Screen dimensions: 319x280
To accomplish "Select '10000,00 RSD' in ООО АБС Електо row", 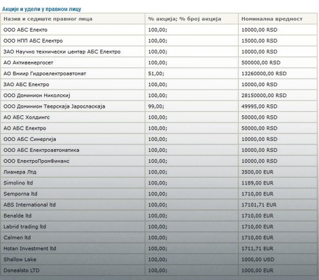I will 259,30.
